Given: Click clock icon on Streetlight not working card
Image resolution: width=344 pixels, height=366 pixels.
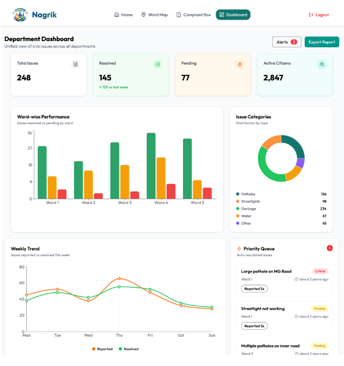Looking at the screenshot, I should 296,316.
